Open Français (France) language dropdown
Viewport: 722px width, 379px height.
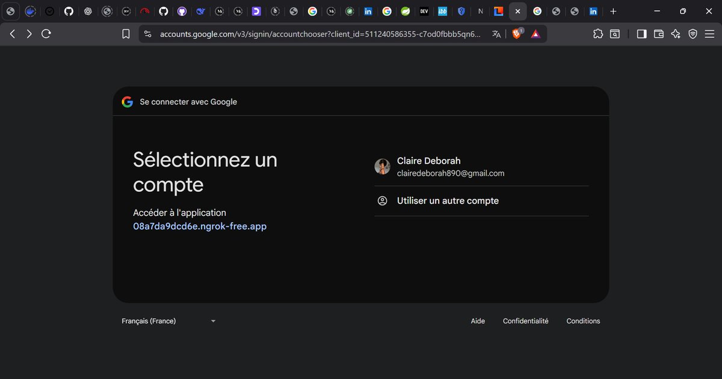click(168, 321)
